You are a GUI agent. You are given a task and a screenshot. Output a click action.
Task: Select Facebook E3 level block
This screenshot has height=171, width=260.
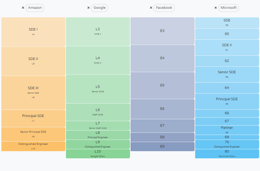pyautogui.click(x=162, y=31)
